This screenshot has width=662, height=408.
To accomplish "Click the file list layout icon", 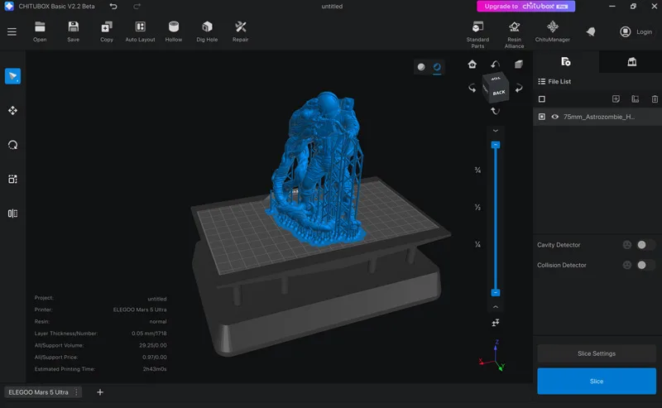I will tap(635, 98).
